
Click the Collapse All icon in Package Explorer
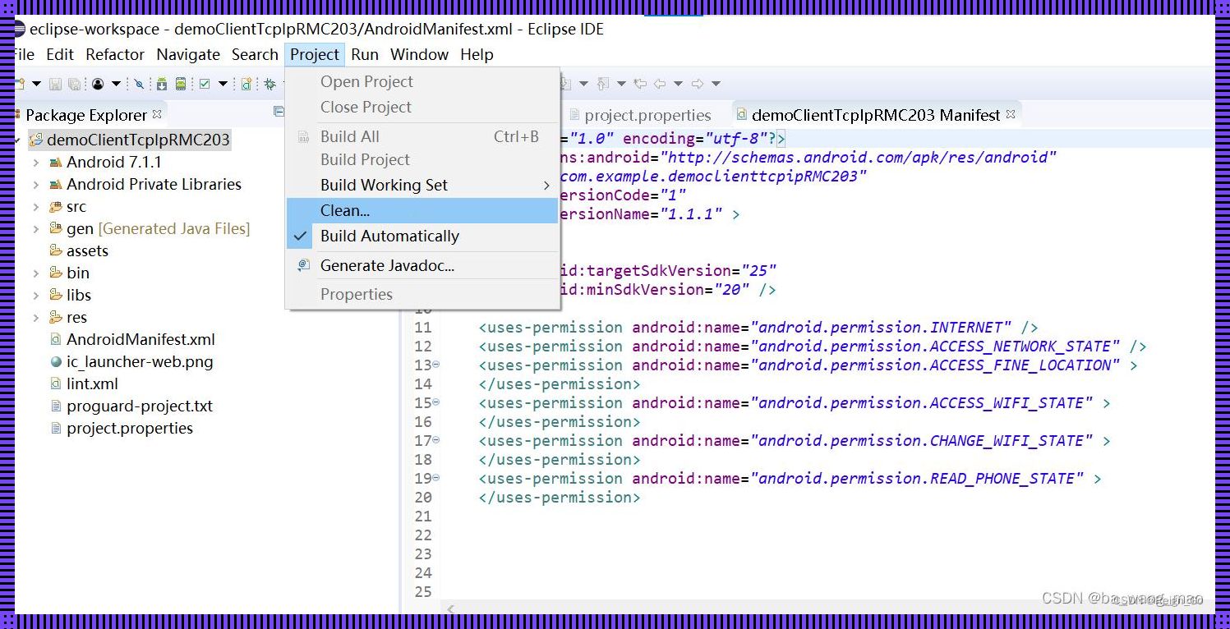279,112
